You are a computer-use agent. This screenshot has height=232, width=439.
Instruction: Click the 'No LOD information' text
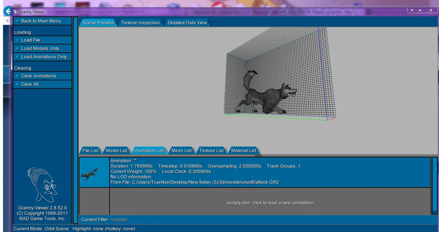[131, 177]
